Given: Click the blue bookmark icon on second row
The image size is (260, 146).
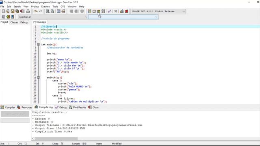Looking at the screenshot, I should pos(13,17).
